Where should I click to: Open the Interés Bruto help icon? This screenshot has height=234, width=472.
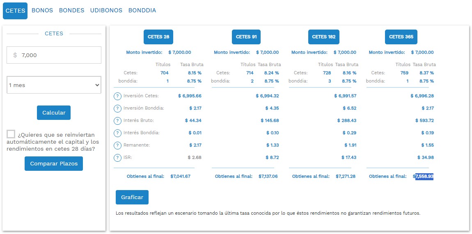coord(118,121)
